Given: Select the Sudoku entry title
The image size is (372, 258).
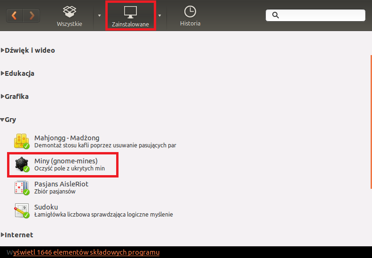Looking at the screenshot, I should click(46, 207).
